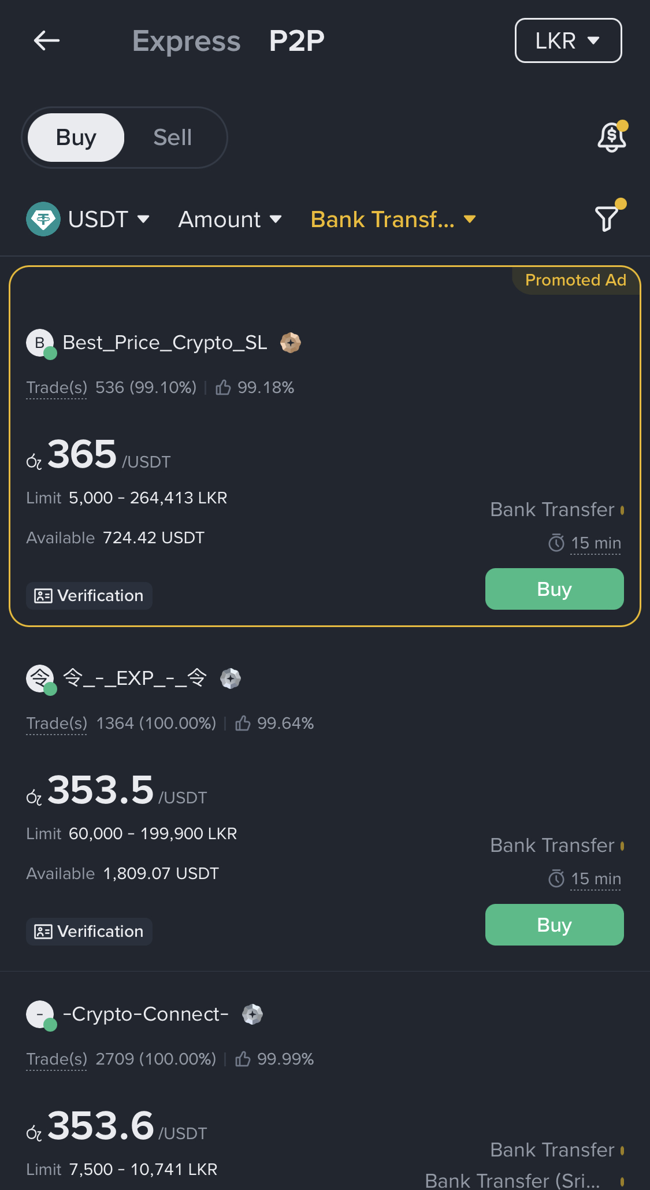Buy from the 353.5 USDT offer
Viewport: 650px width, 1190px height.
pos(554,925)
